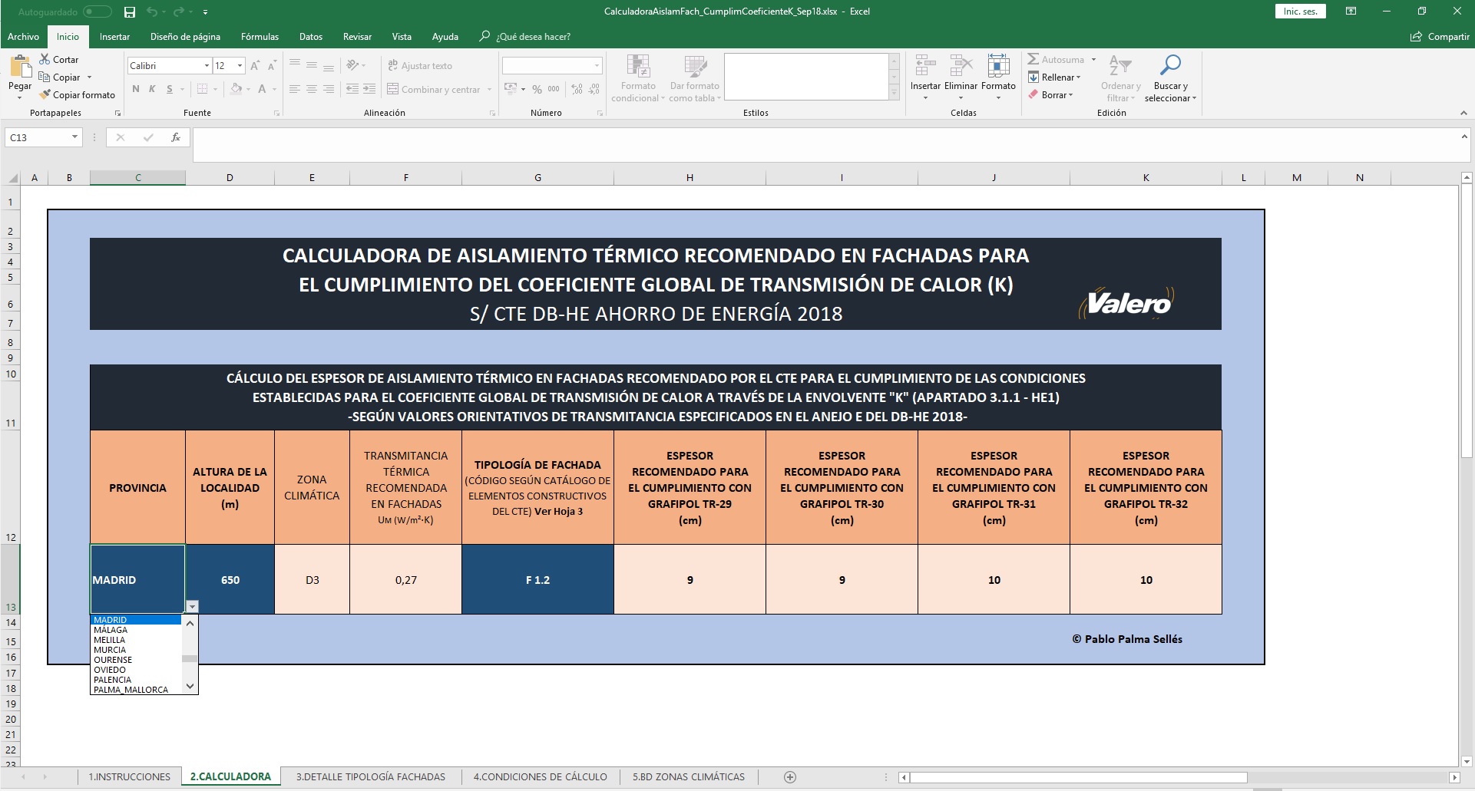Toggle bold N formatting
The width and height of the screenshot is (1475, 791).
[x=136, y=89]
